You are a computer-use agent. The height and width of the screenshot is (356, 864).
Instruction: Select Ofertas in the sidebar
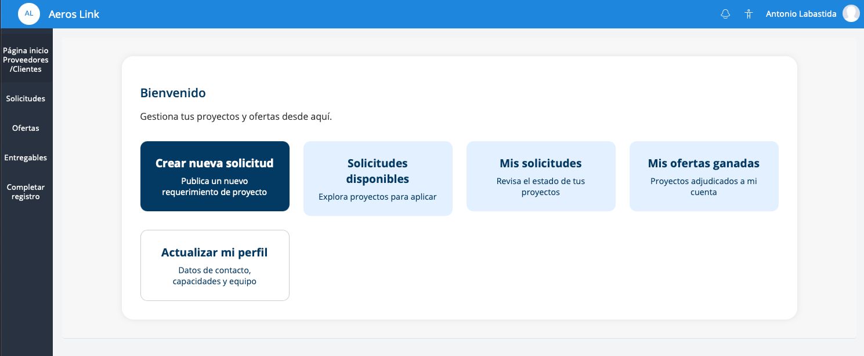point(26,128)
